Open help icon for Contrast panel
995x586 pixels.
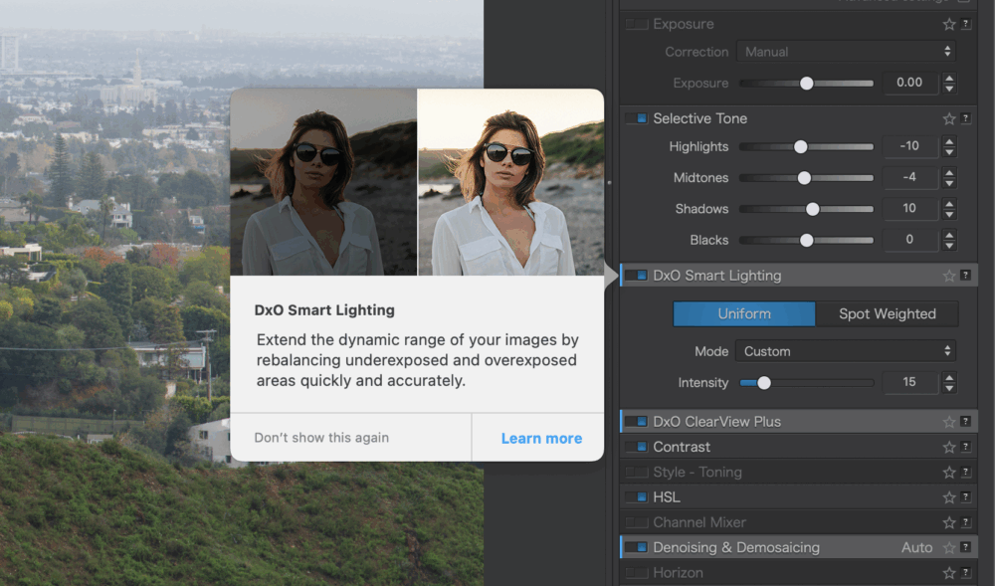965,448
